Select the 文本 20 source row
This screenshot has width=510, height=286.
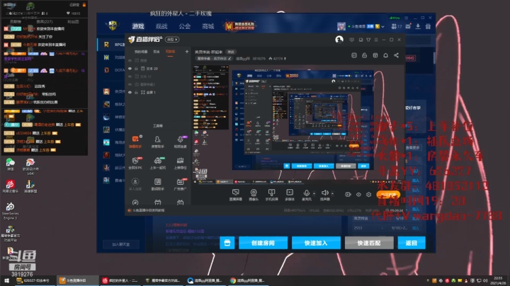158,69
